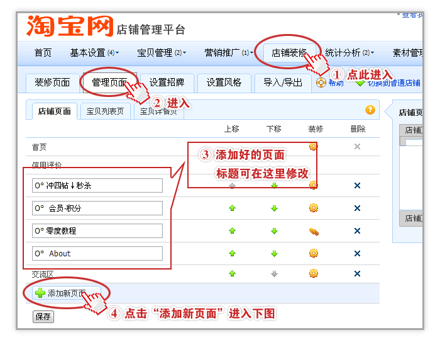Screen dimensions: 440x347
Task: Switch to 管理页面 tab
Action: (x=110, y=82)
